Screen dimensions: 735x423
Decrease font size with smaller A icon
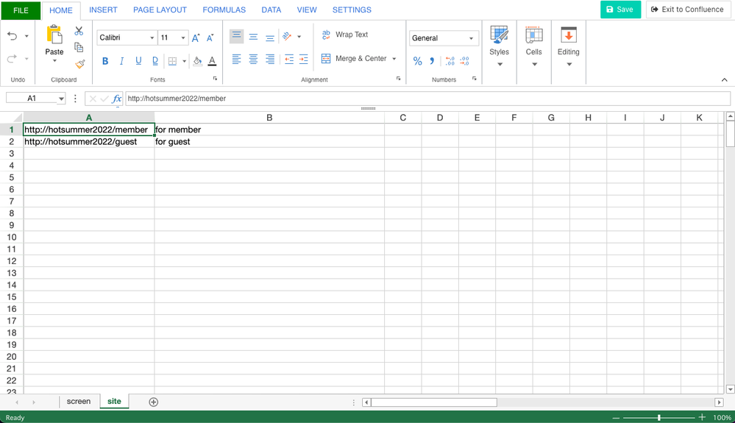(210, 38)
